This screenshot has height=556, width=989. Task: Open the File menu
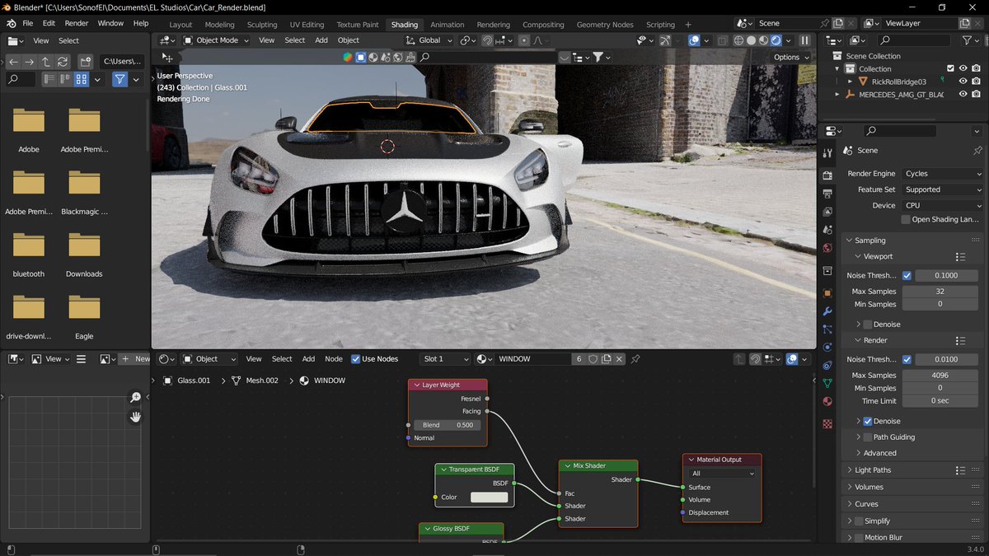tap(28, 23)
